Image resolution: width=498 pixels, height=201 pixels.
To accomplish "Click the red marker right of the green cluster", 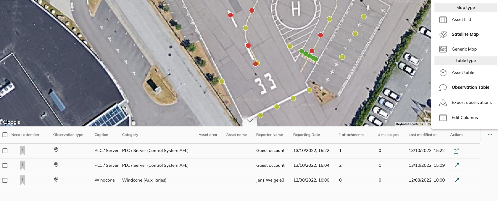I will click(x=312, y=51).
